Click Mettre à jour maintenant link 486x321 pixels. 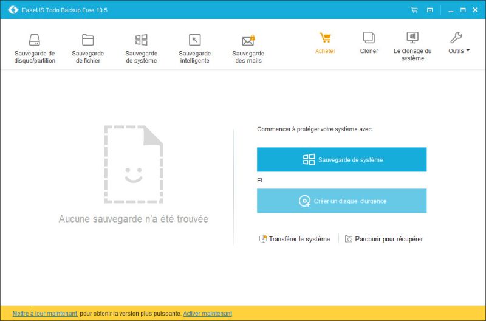(x=45, y=314)
